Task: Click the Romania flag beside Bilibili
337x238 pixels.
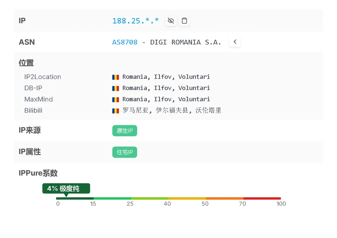Action: 115,110
